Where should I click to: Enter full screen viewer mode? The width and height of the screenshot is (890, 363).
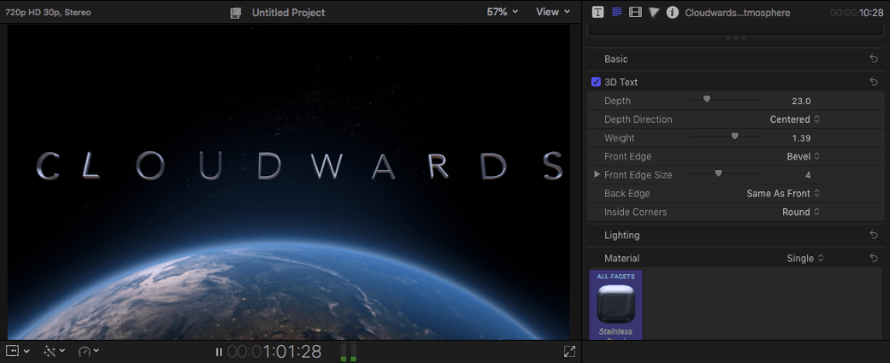(570, 351)
